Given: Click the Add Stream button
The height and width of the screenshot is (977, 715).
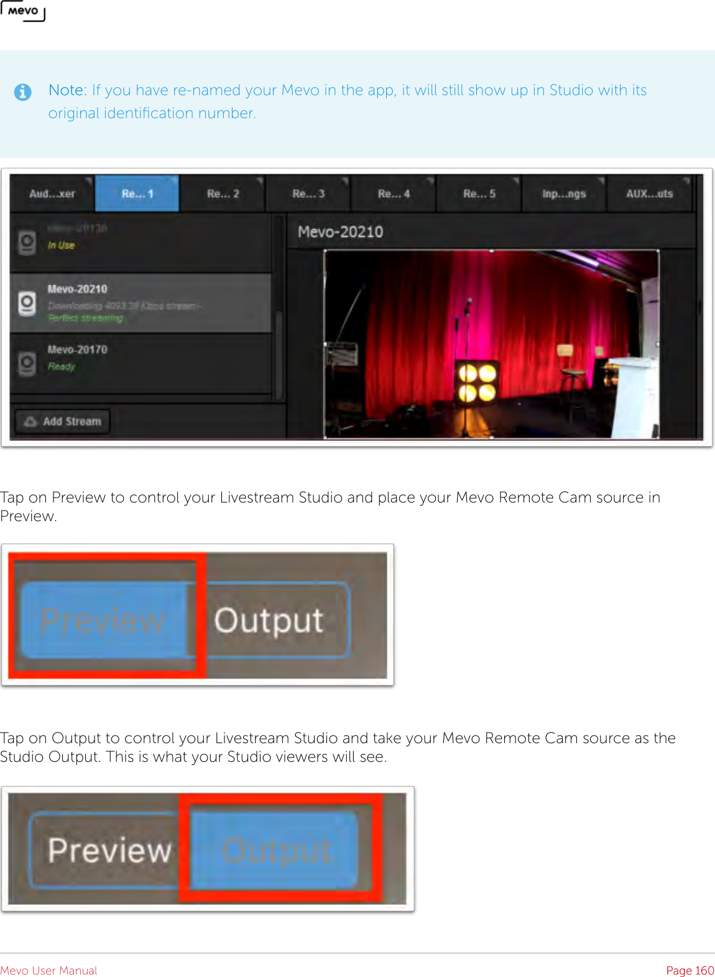Looking at the screenshot, I should coord(62,421).
